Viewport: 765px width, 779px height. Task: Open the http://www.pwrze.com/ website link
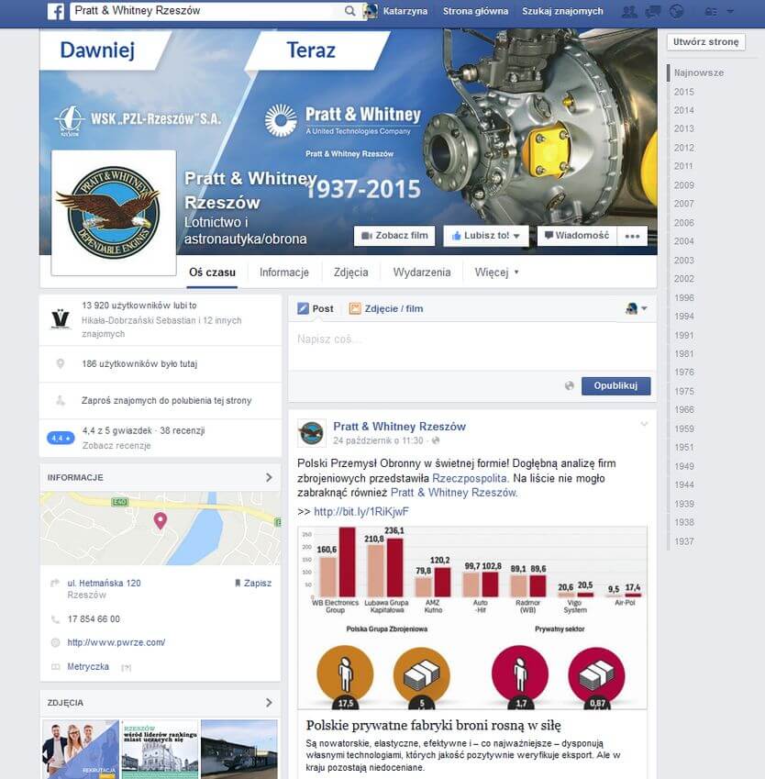click(117, 642)
